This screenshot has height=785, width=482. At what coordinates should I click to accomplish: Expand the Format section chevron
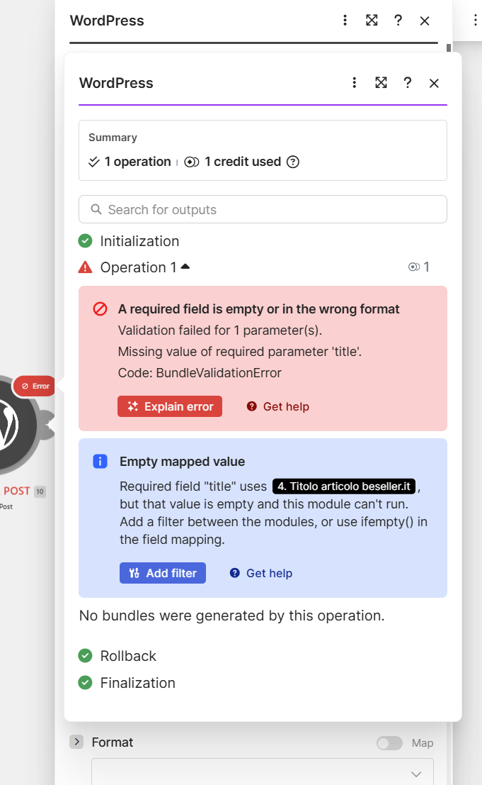pos(76,742)
